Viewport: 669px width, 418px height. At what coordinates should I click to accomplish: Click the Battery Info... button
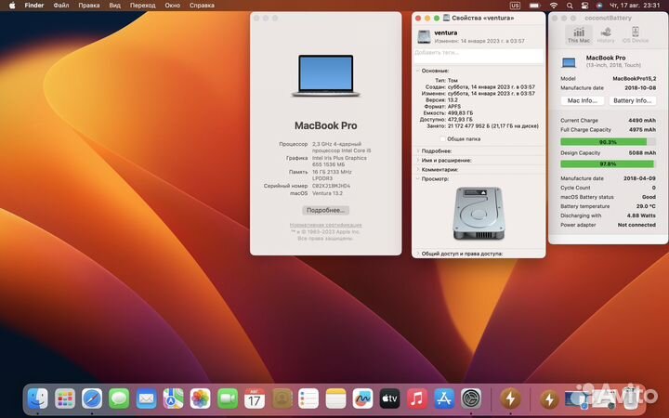(x=633, y=100)
